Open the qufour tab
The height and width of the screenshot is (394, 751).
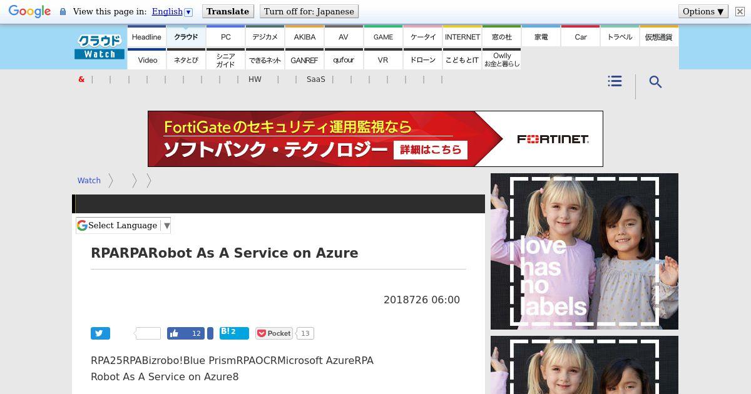(x=344, y=59)
